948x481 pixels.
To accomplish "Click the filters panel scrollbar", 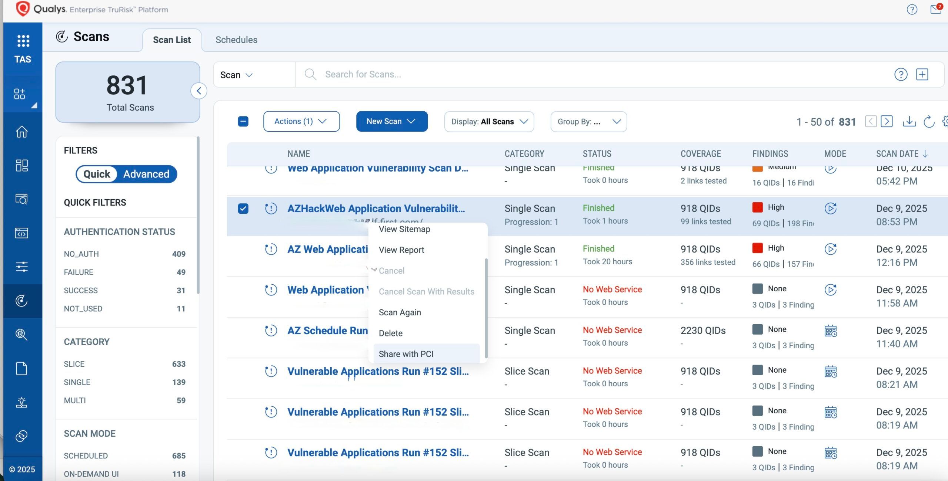I will click(198, 216).
